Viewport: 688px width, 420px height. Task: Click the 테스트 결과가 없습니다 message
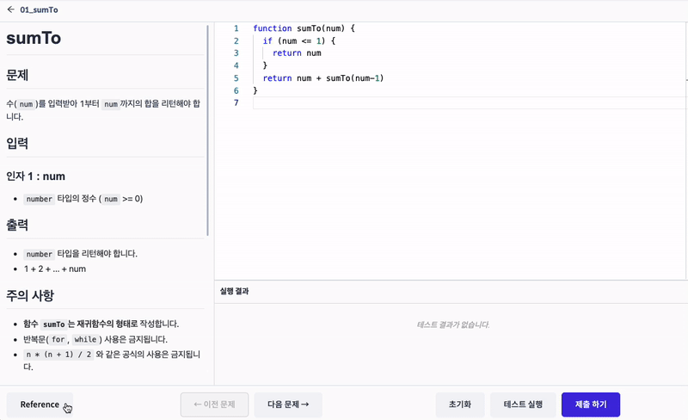click(x=453, y=324)
